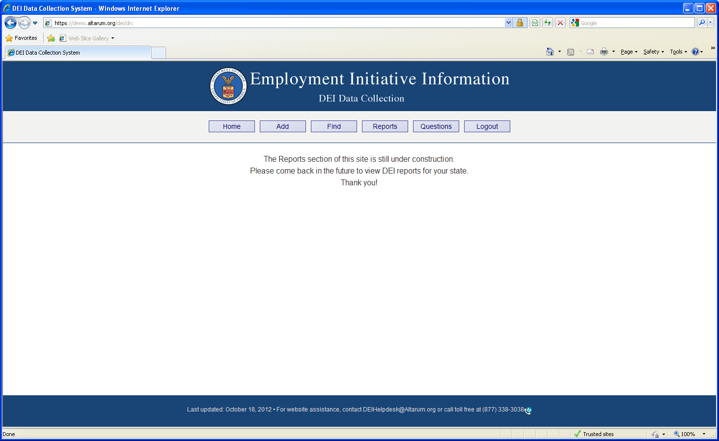Screen dimensions: 719x441
Task: Expand the address bar dropdown arrow
Action: (508, 23)
